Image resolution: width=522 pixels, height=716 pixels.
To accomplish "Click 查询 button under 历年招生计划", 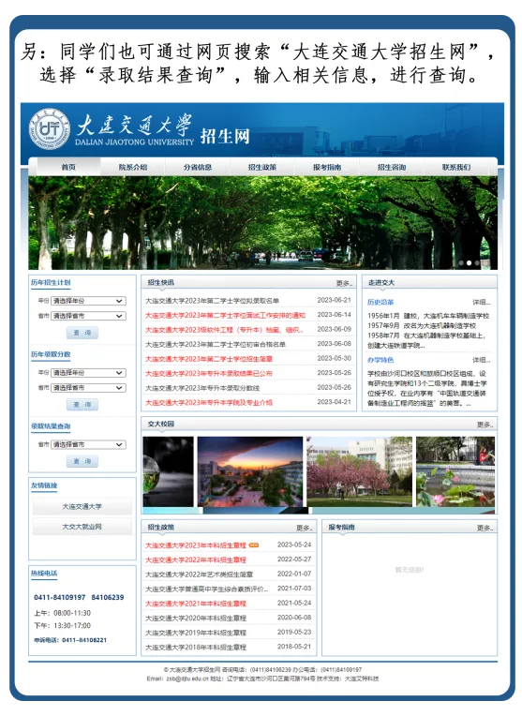I will (82, 333).
